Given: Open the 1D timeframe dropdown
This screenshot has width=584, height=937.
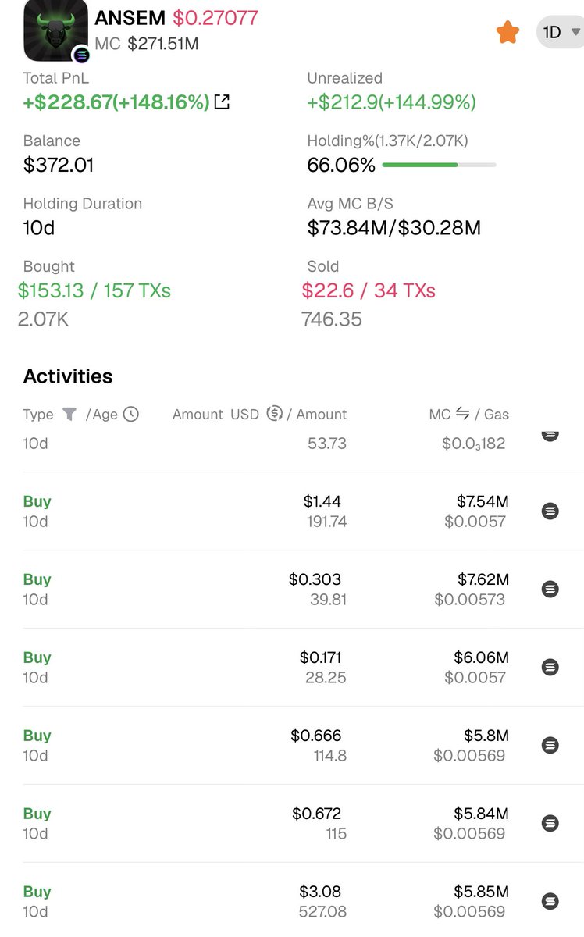Looking at the screenshot, I should pos(560,33).
